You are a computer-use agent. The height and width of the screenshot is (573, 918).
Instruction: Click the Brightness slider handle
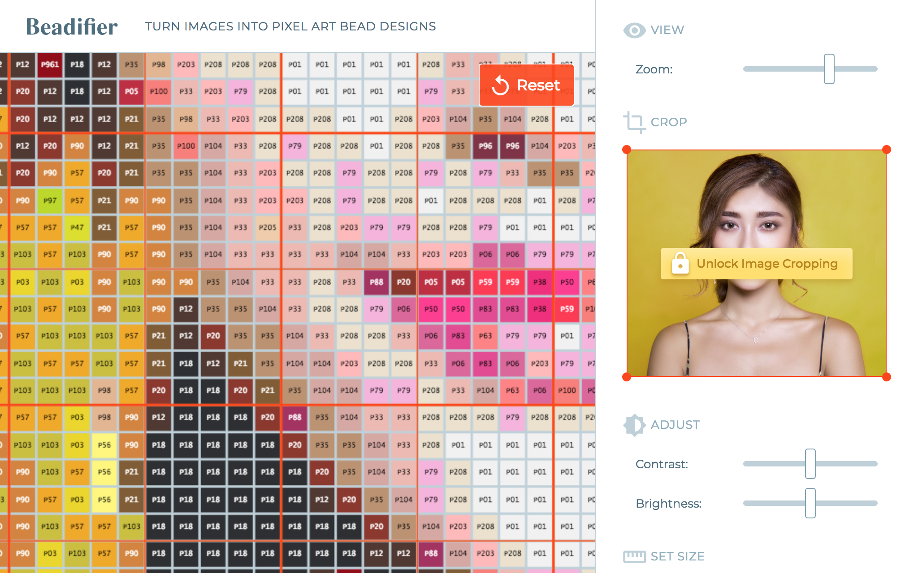point(810,503)
